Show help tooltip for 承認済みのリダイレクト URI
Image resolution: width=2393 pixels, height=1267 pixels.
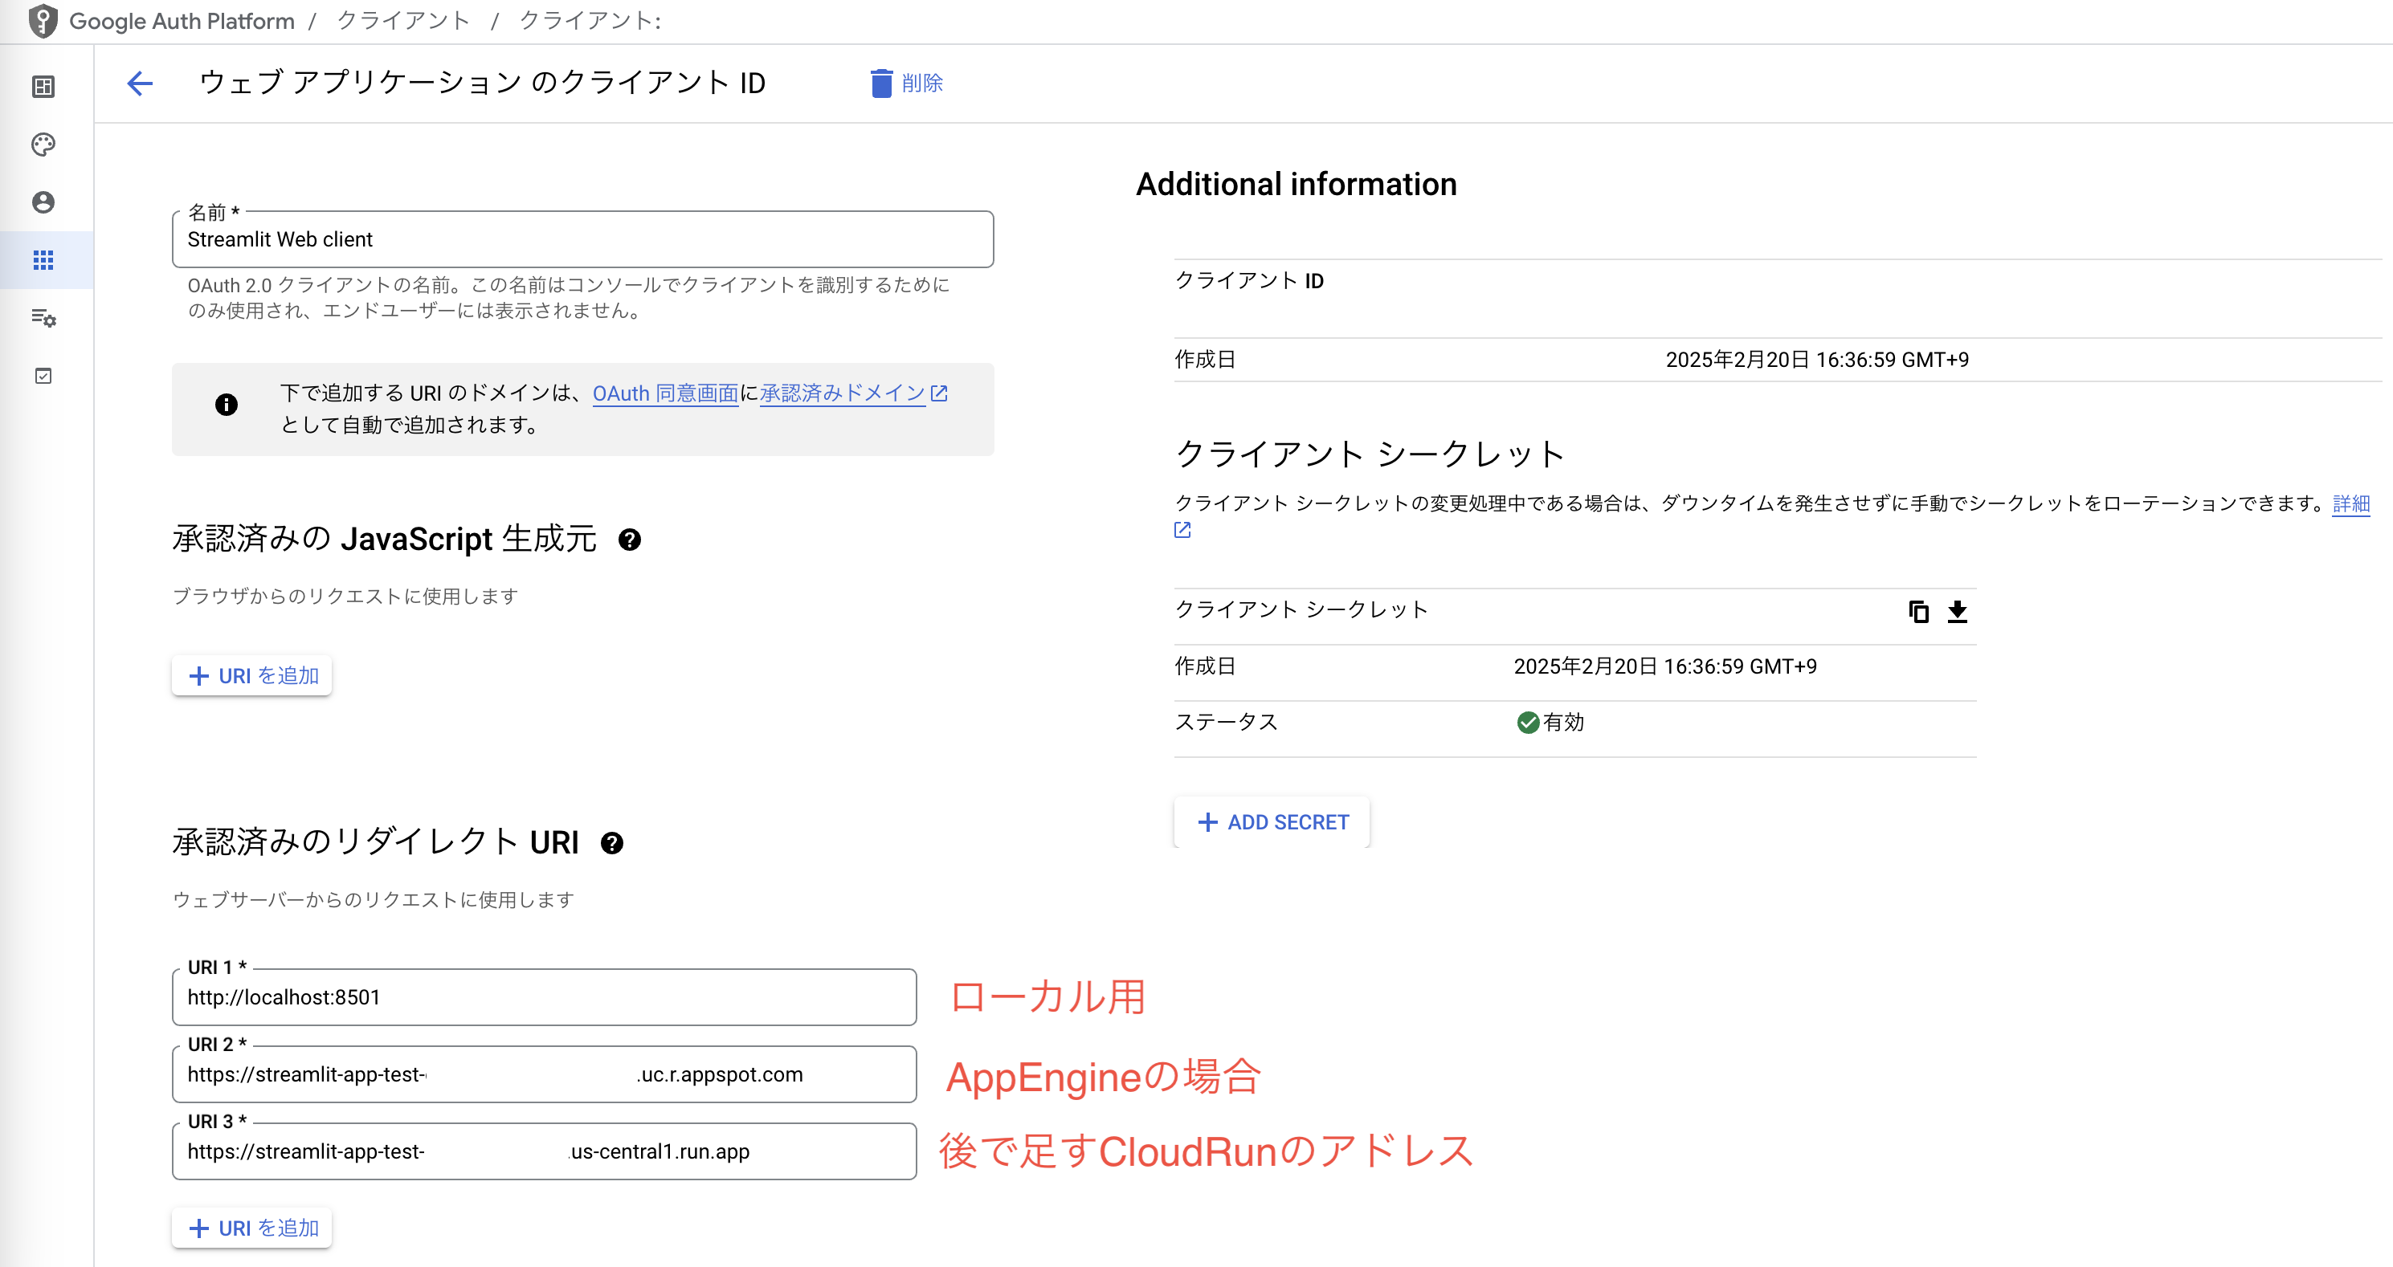[611, 843]
